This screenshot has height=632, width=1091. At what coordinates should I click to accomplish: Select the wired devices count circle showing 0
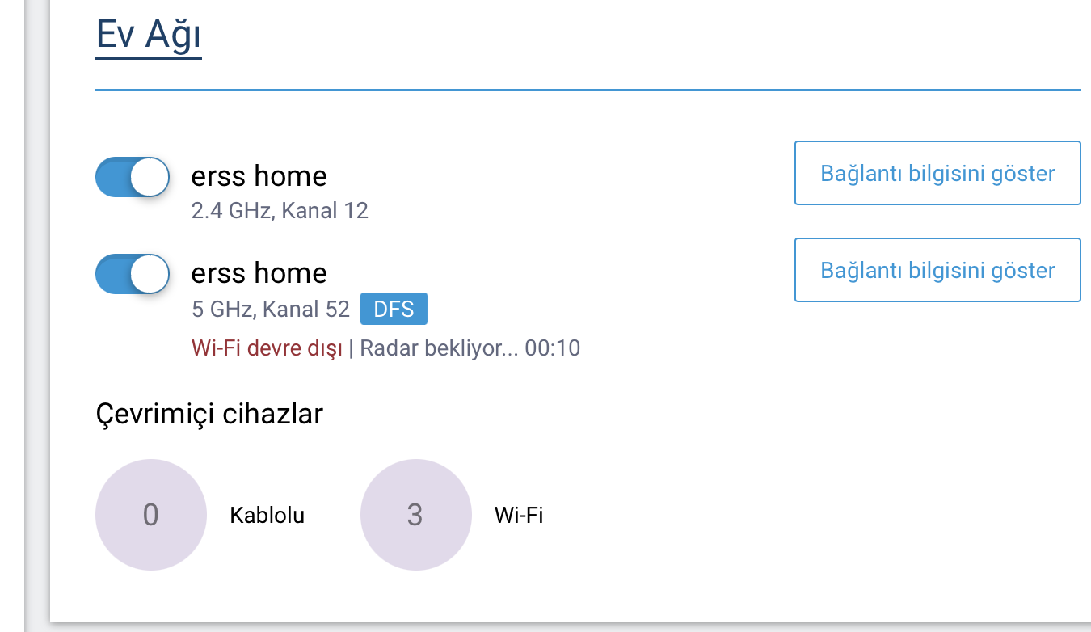tap(151, 515)
